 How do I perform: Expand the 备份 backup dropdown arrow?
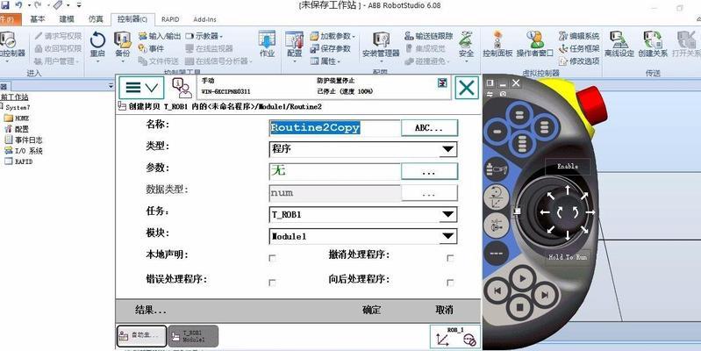coord(122,61)
